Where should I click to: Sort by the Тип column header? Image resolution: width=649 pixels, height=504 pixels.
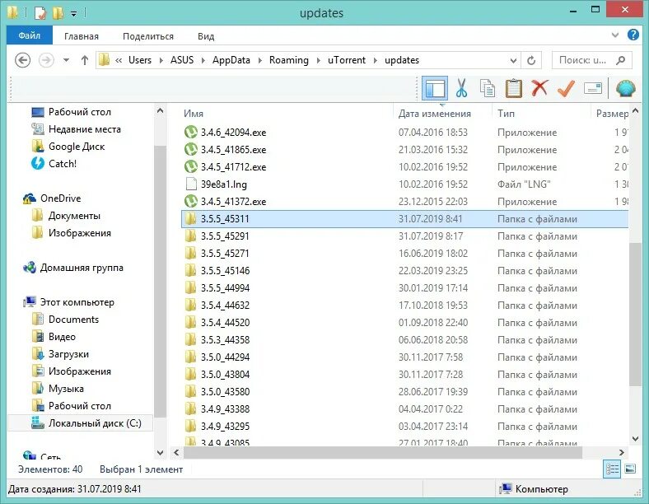[506, 114]
